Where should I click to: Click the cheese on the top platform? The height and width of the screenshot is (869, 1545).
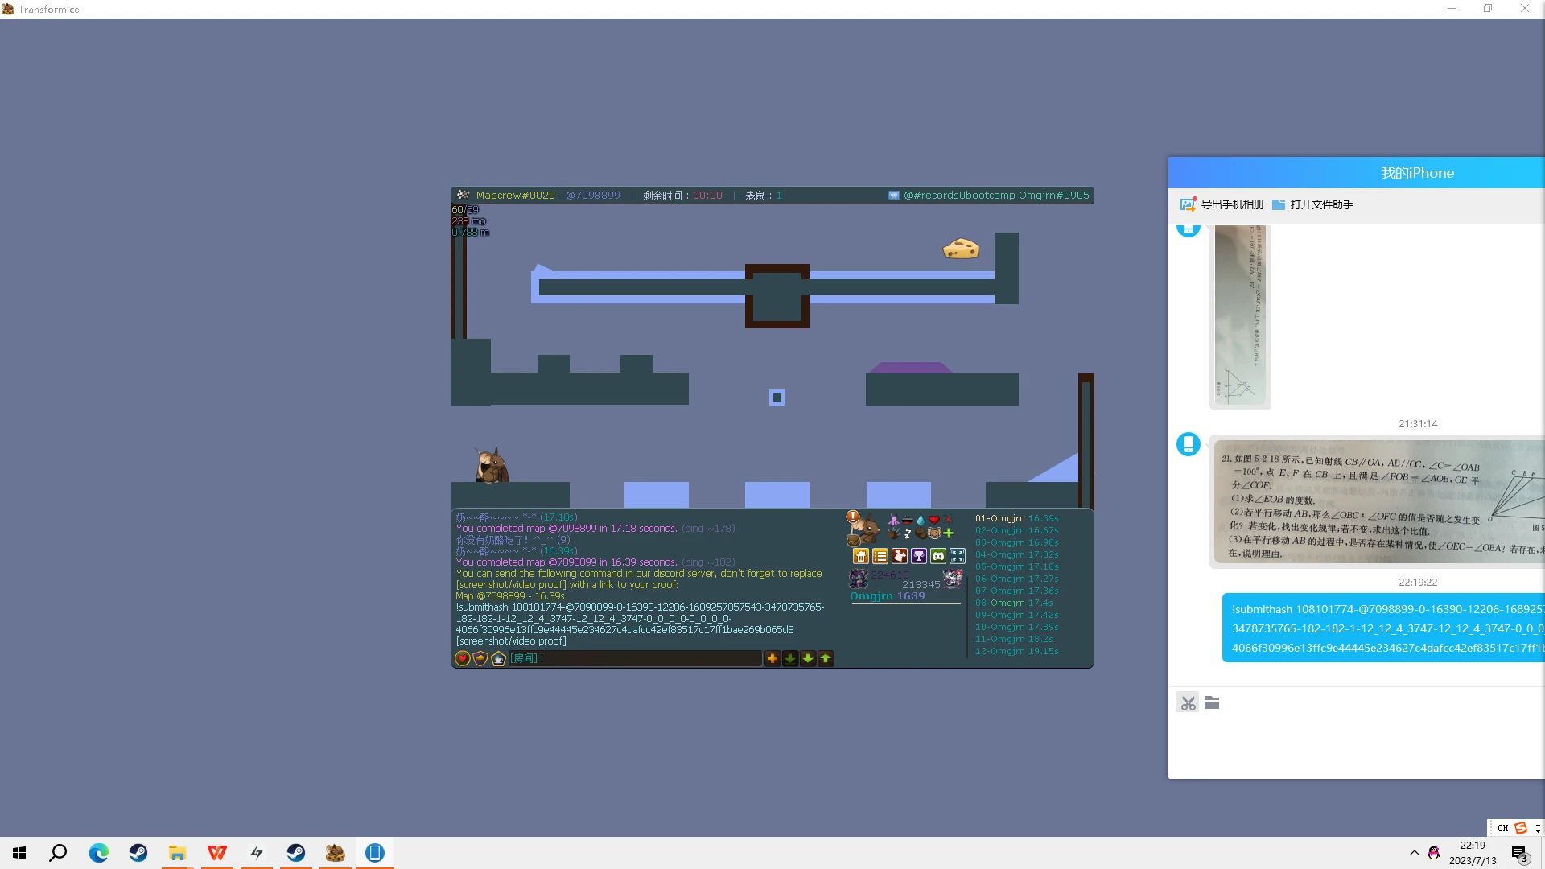[x=961, y=248]
